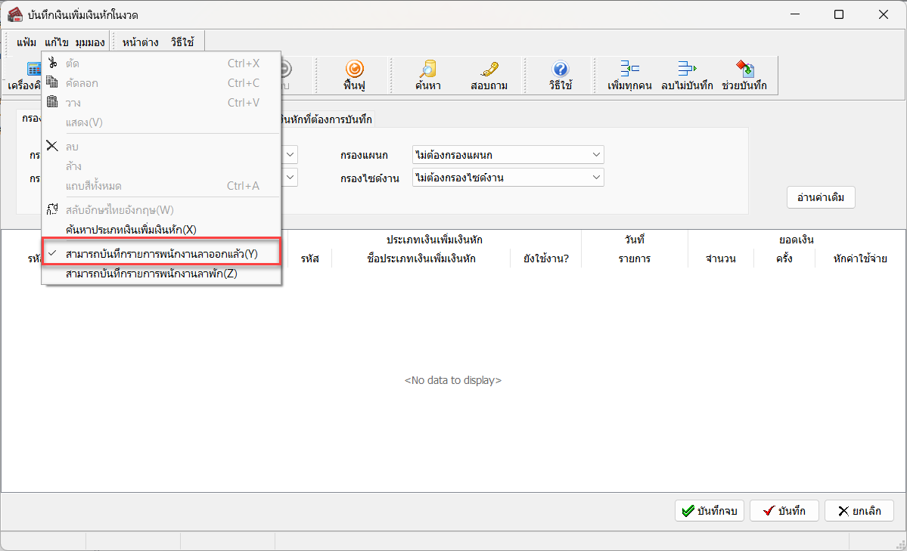Click the บันทึก (Save) button with red check
907x551 pixels.
784,511
